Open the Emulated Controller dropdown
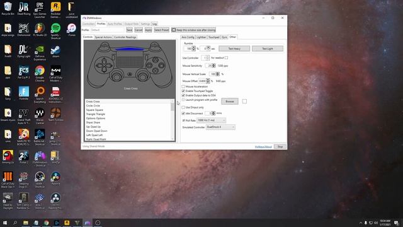This screenshot has height=227, width=403. coord(220,127)
